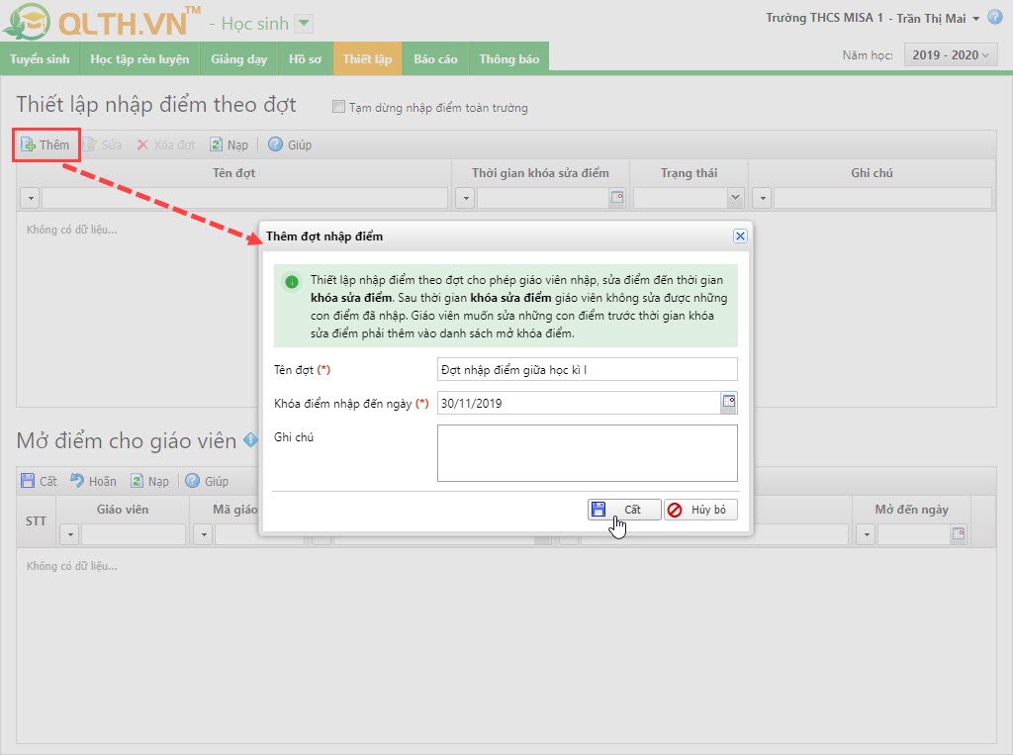Click Giúp help in lower toolbar
The width and height of the screenshot is (1013, 755).
tap(207, 481)
